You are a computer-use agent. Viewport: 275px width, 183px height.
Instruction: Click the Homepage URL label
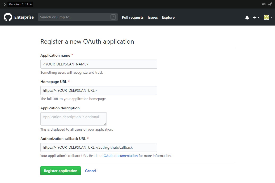click(x=53, y=82)
